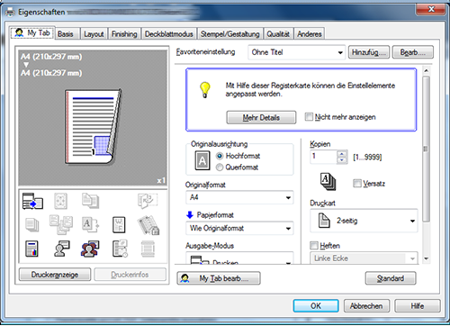
Task: Click the vertical scrollbar thumb
Action: point(426,149)
